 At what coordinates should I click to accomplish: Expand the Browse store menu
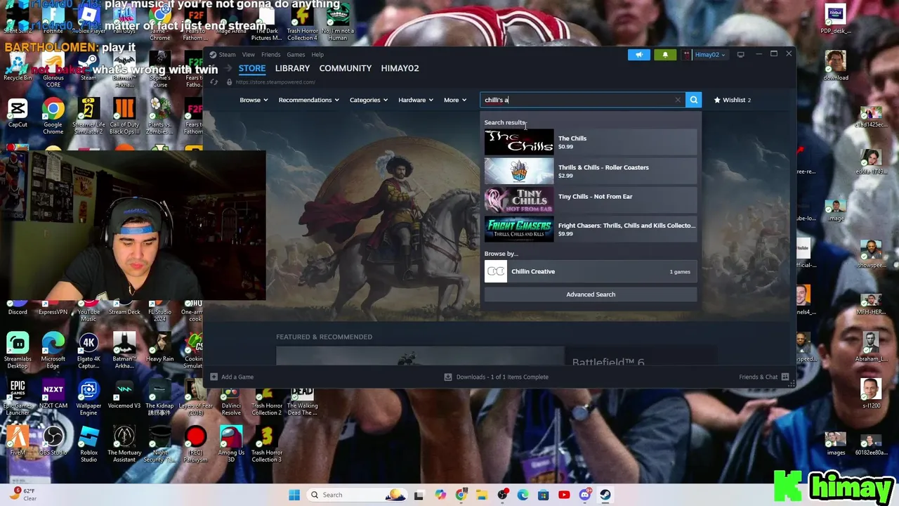coord(254,100)
